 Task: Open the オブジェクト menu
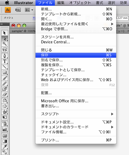(x=80, y=3)
